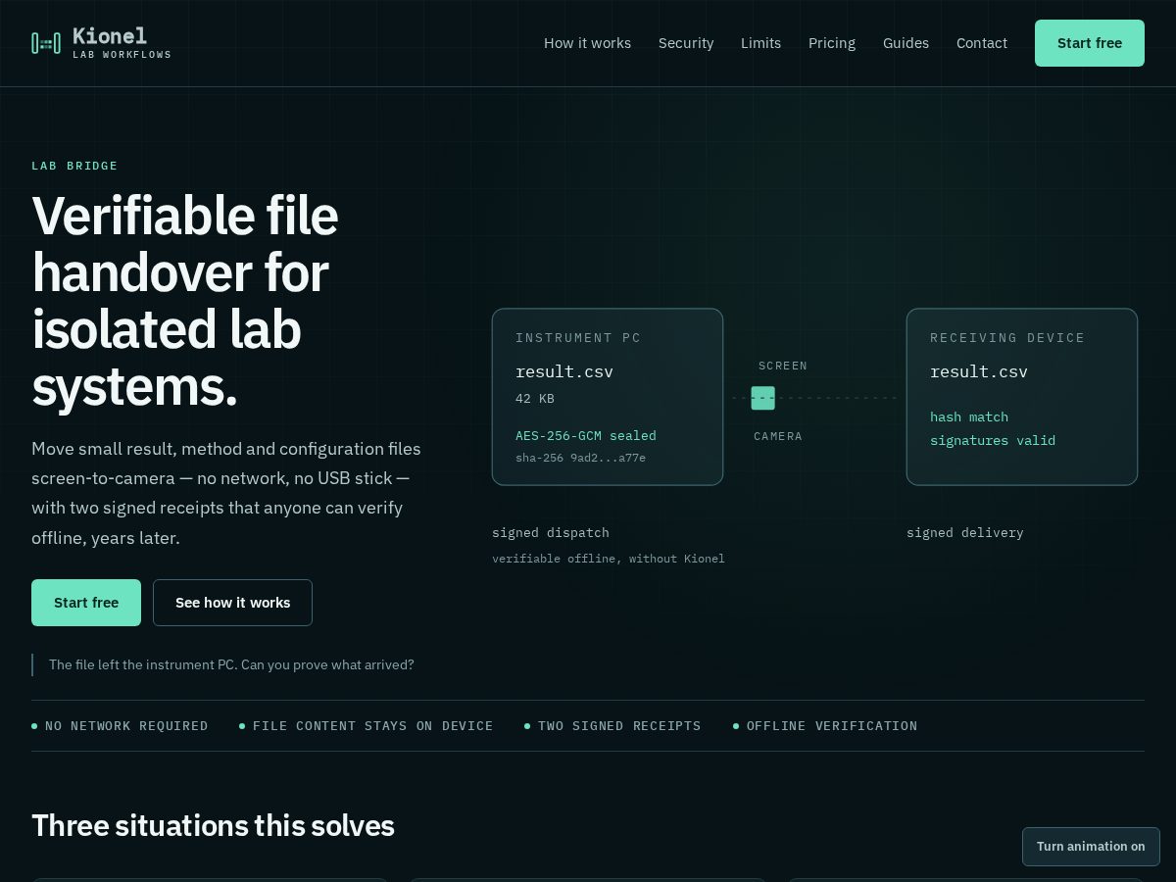This screenshot has width=1176, height=882.
Task: Navigate to Pricing
Action: 832,43
